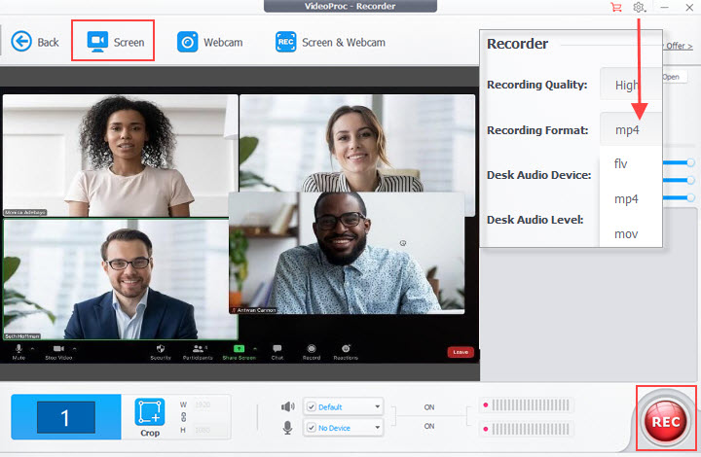Viewport: 701px width, 457px height.
Task: Expand the arrow next to Zoom Mute
Action: click(x=32, y=348)
